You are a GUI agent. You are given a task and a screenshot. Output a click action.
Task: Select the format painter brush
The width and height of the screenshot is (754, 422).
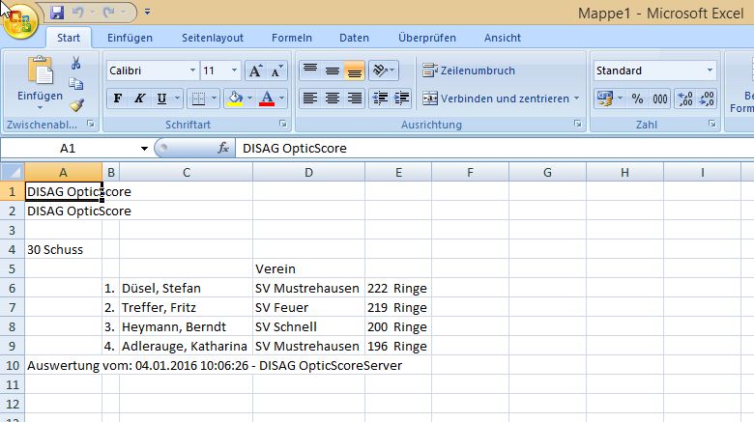[x=75, y=105]
